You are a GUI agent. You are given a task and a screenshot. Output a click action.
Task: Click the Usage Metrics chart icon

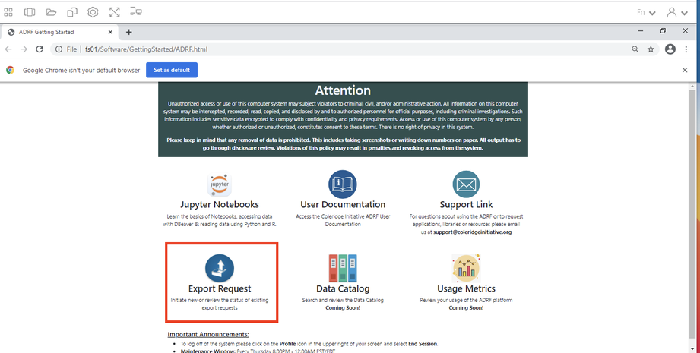tap(466, 268)
